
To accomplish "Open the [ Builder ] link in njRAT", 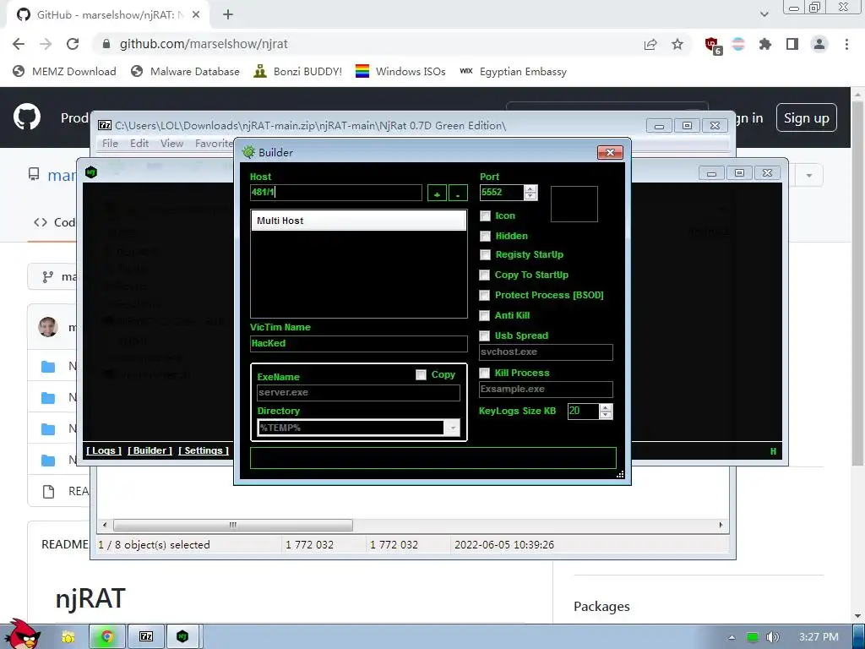I will click(x=150, y=450).
